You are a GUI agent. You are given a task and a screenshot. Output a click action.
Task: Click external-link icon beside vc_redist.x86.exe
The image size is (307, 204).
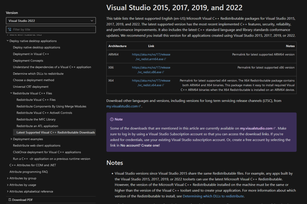pyautogui.click(x=163, y=72)
